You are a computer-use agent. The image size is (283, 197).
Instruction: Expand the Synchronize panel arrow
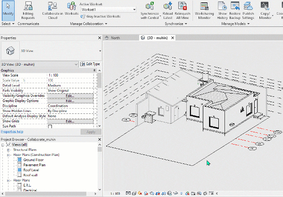pos(186,24)
